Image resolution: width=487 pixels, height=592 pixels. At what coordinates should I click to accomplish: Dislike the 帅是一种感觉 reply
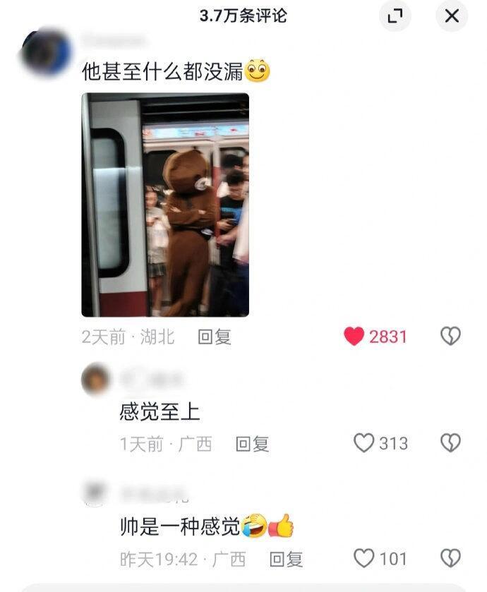coord(451,558)
